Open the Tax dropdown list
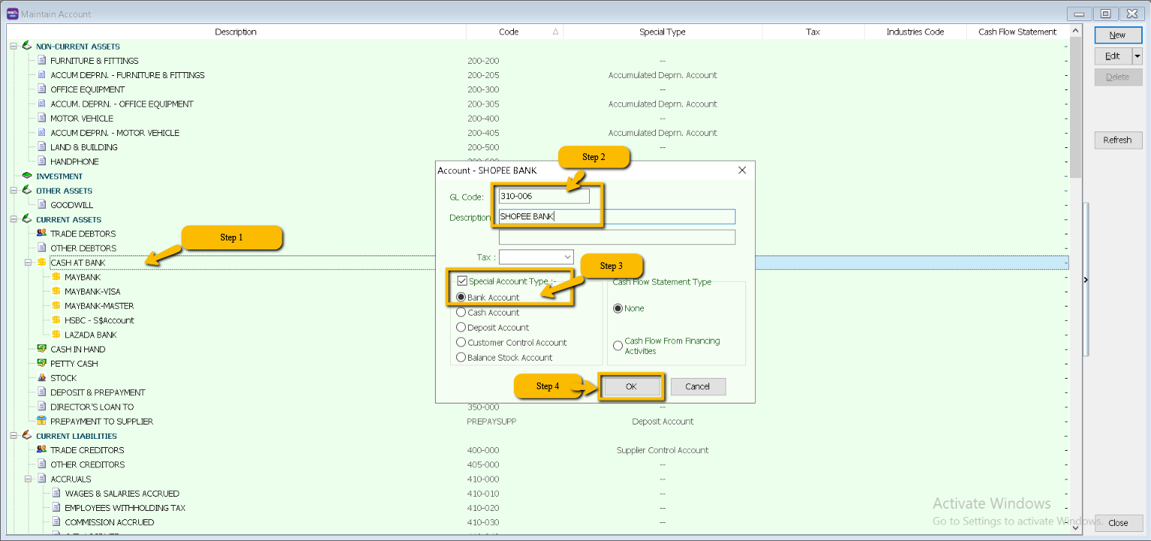1151x541 pixels. tap(566, 257)
